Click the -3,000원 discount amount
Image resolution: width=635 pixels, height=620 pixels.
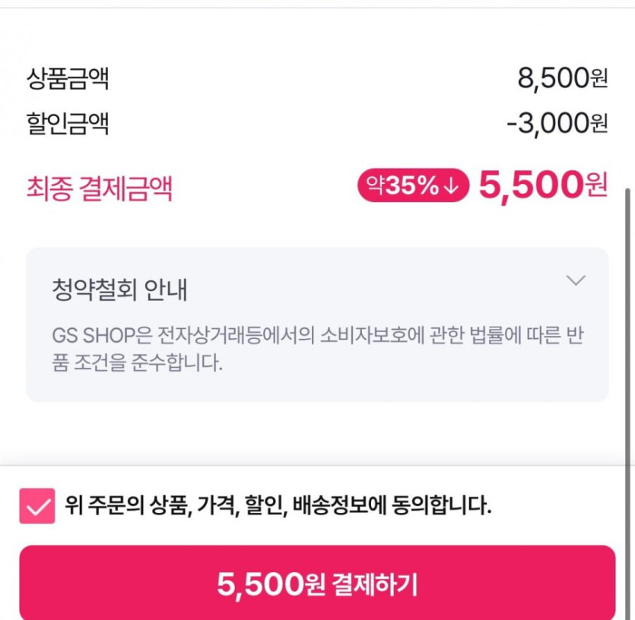(557, 123)
